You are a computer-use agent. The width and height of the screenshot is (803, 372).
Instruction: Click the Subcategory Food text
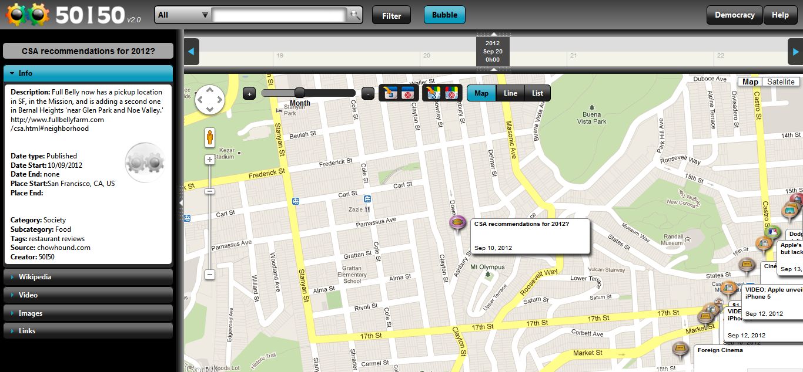[x=41, y=229]
